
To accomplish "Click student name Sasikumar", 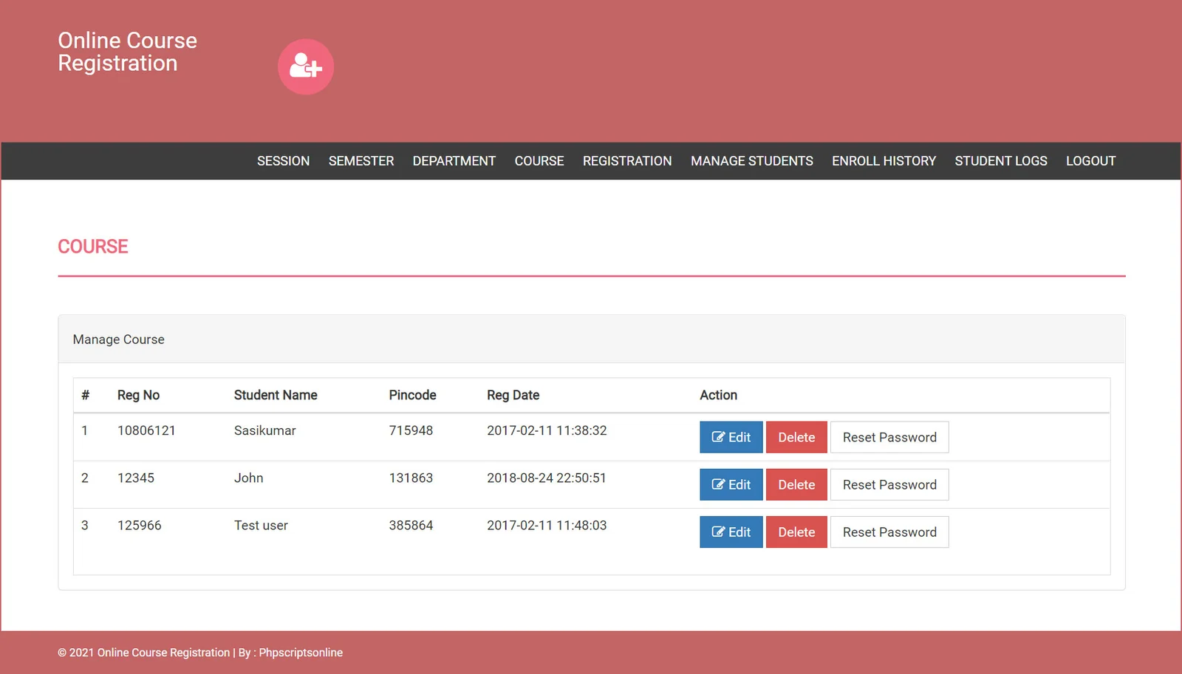I will click(264, 430).
